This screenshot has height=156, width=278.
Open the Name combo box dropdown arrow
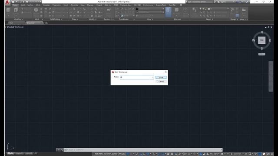[152, 78]
